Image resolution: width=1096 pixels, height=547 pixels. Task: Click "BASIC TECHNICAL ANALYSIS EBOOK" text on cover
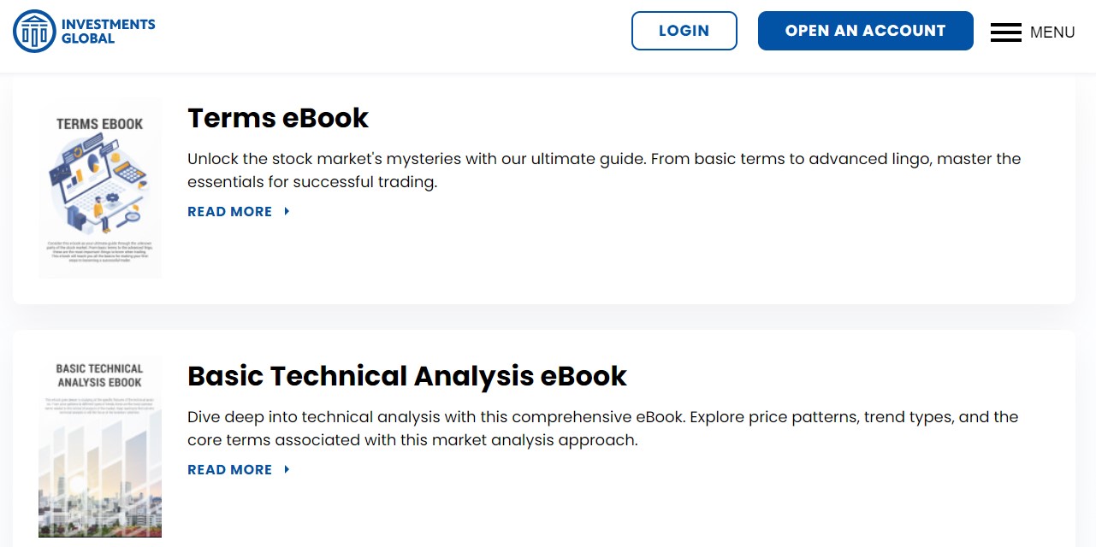coord(99,376)
